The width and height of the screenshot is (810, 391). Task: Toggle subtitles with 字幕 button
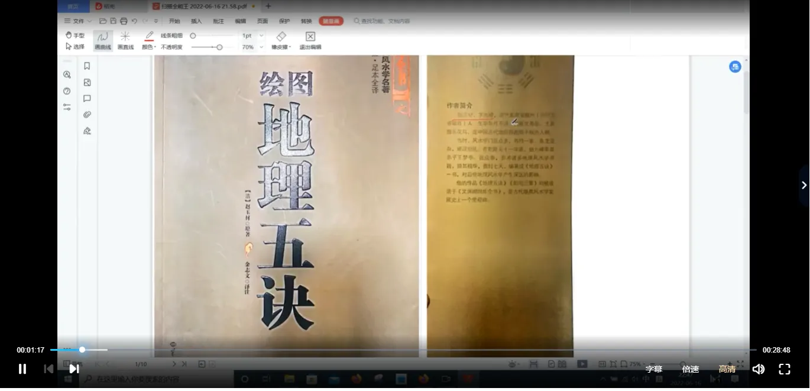(x=653, y=369)
